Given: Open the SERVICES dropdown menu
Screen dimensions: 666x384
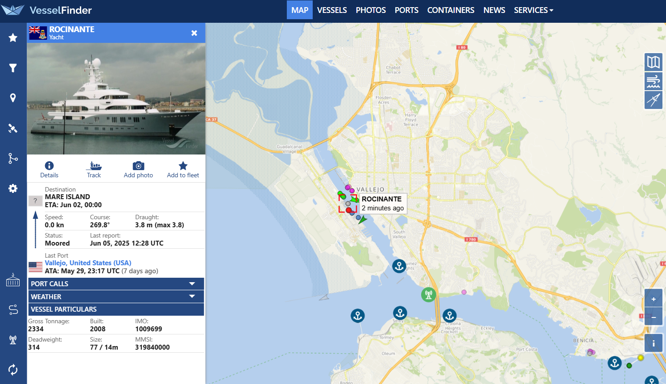Looking at the screenshot, I should coord(534,10).
